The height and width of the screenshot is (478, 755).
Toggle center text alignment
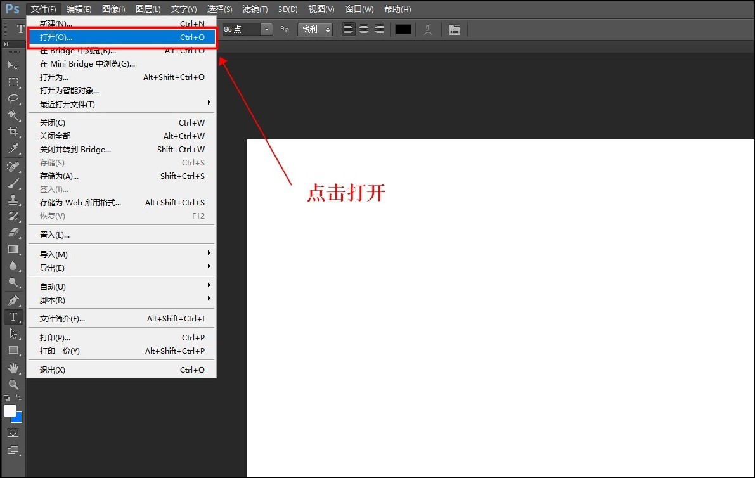(x=364, y=29)
